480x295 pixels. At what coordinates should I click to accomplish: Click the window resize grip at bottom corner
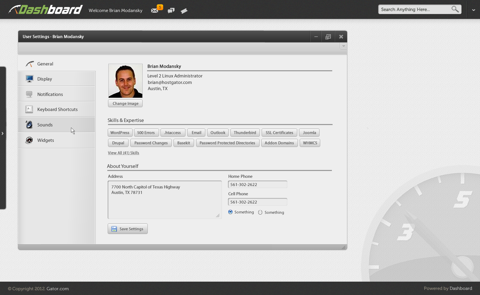point(344,247)
